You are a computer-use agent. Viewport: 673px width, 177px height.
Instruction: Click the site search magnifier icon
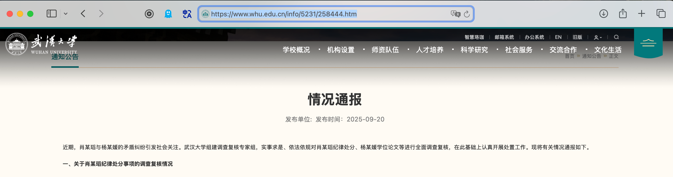point(616,37)
